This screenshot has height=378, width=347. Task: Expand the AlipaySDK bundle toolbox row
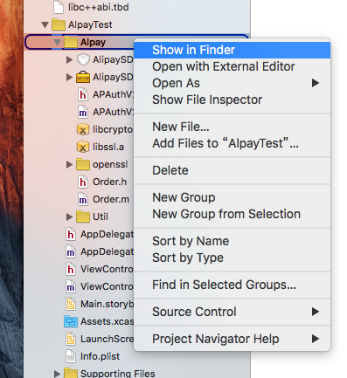coord(69,77)
